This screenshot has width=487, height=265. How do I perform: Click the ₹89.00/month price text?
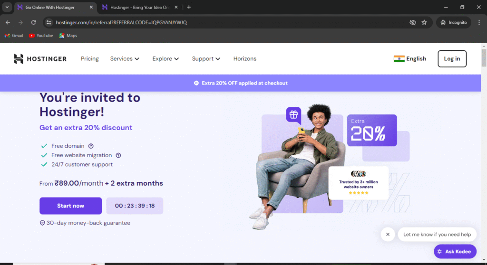(x=79, y=183)
